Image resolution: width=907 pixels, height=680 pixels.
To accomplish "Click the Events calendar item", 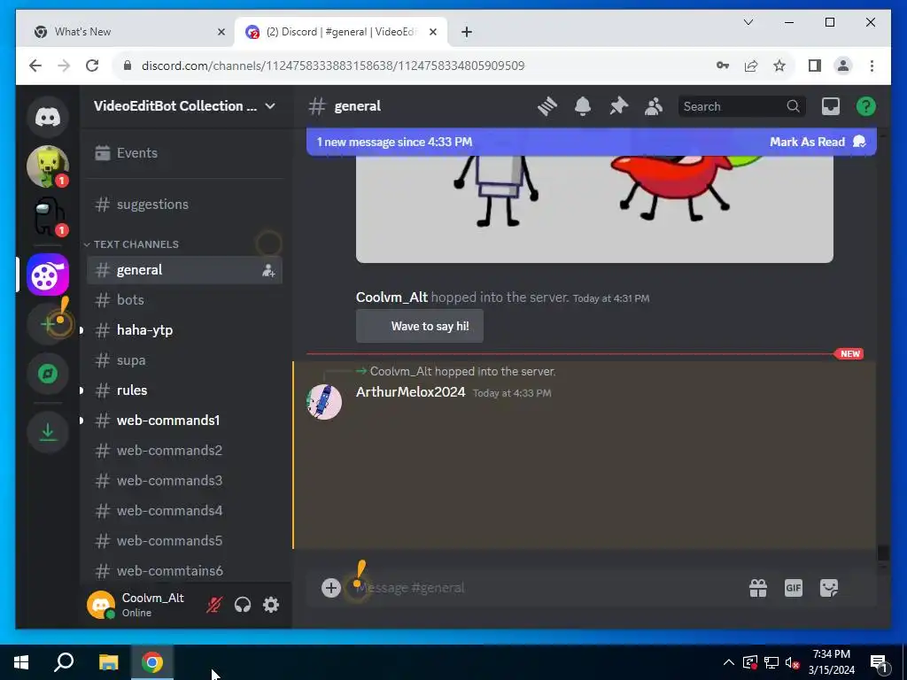I will point(184,153).
